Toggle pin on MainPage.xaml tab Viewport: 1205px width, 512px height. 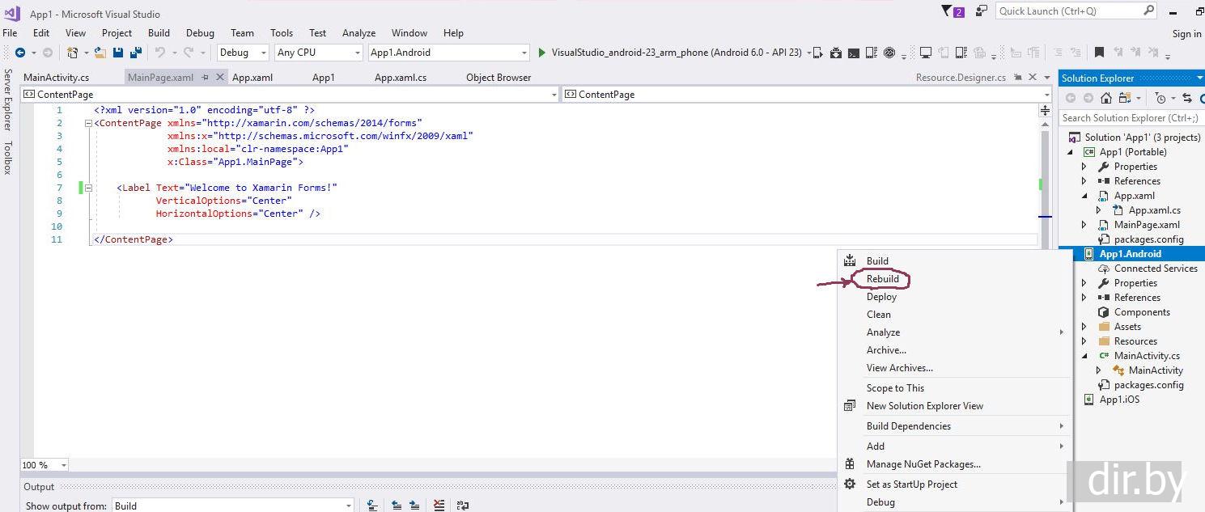click(206, 78)
